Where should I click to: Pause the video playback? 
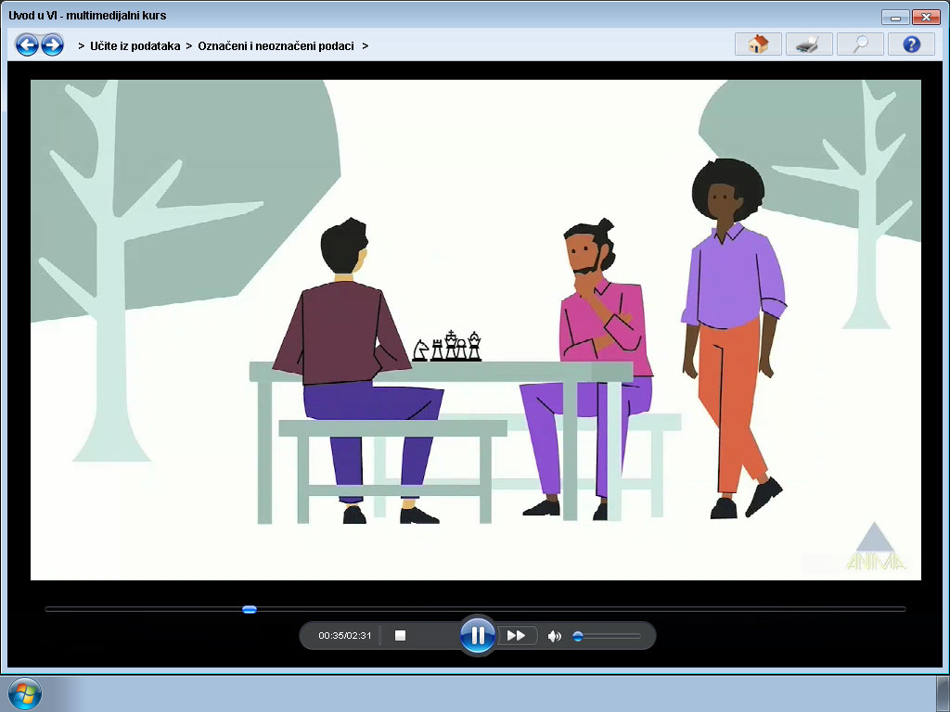pos(478,635)
